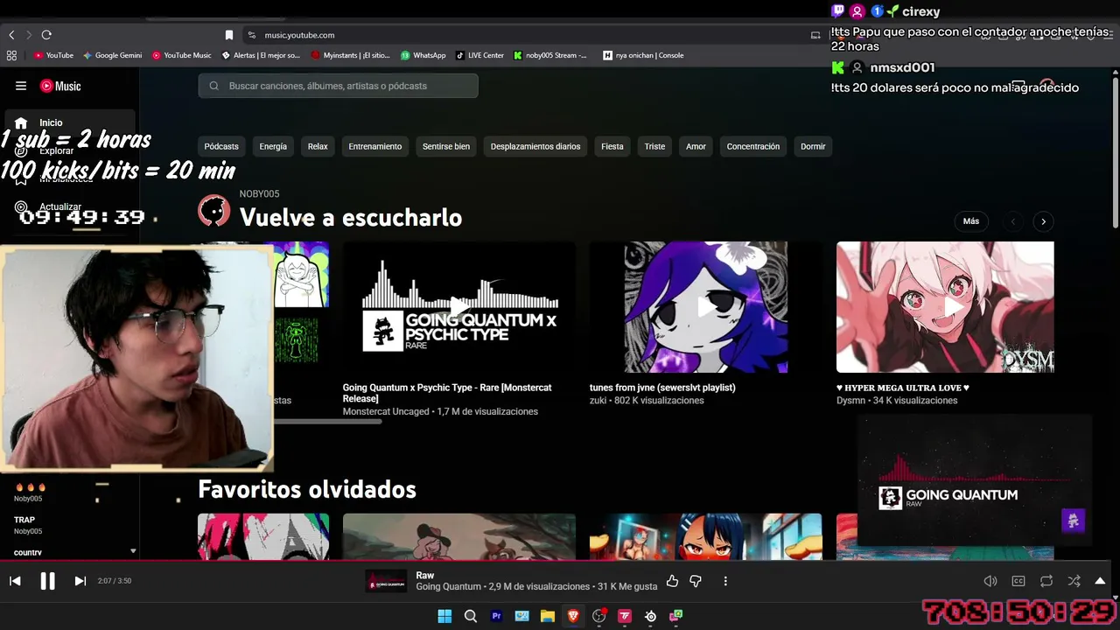Reload the YouTube Music page
Image resolution: width=1120 pixels, height=630 pixels.
(46, 35)
